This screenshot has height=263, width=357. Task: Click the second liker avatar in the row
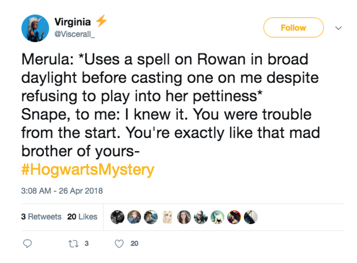coord(134,217)
